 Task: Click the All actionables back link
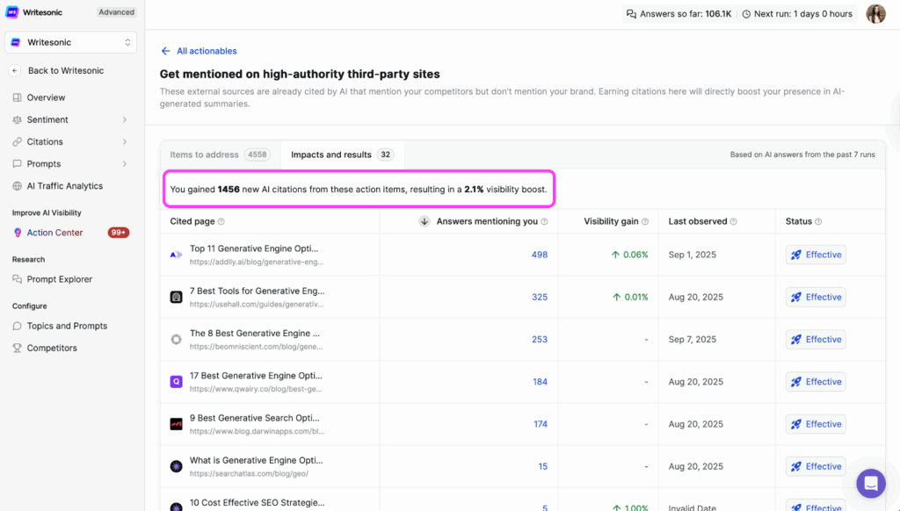click(198, 51)
